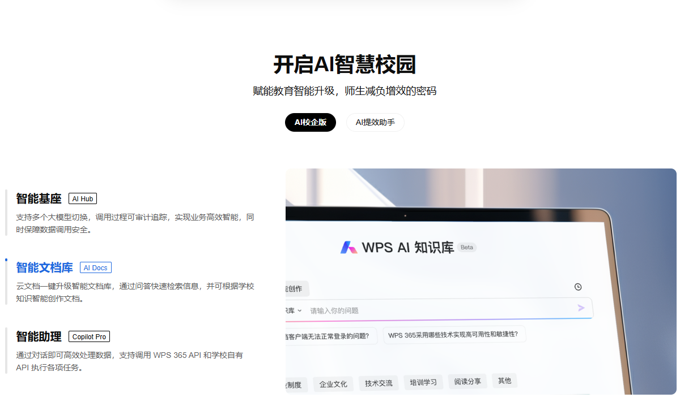697x402 pixels.
Task: Click the 阅读分享 category tag
Action: (x=467, y=381)
